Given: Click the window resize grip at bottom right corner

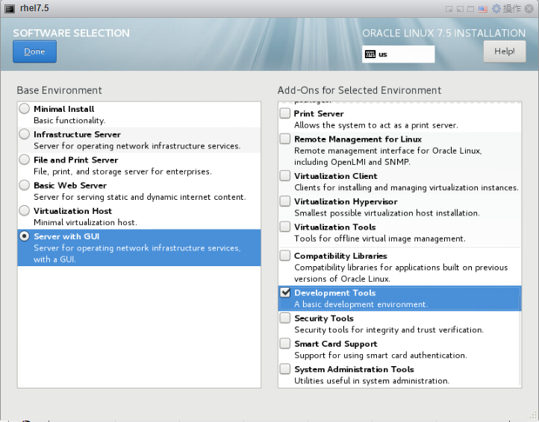Looking at the screenshot, I should tap(534, 417).
